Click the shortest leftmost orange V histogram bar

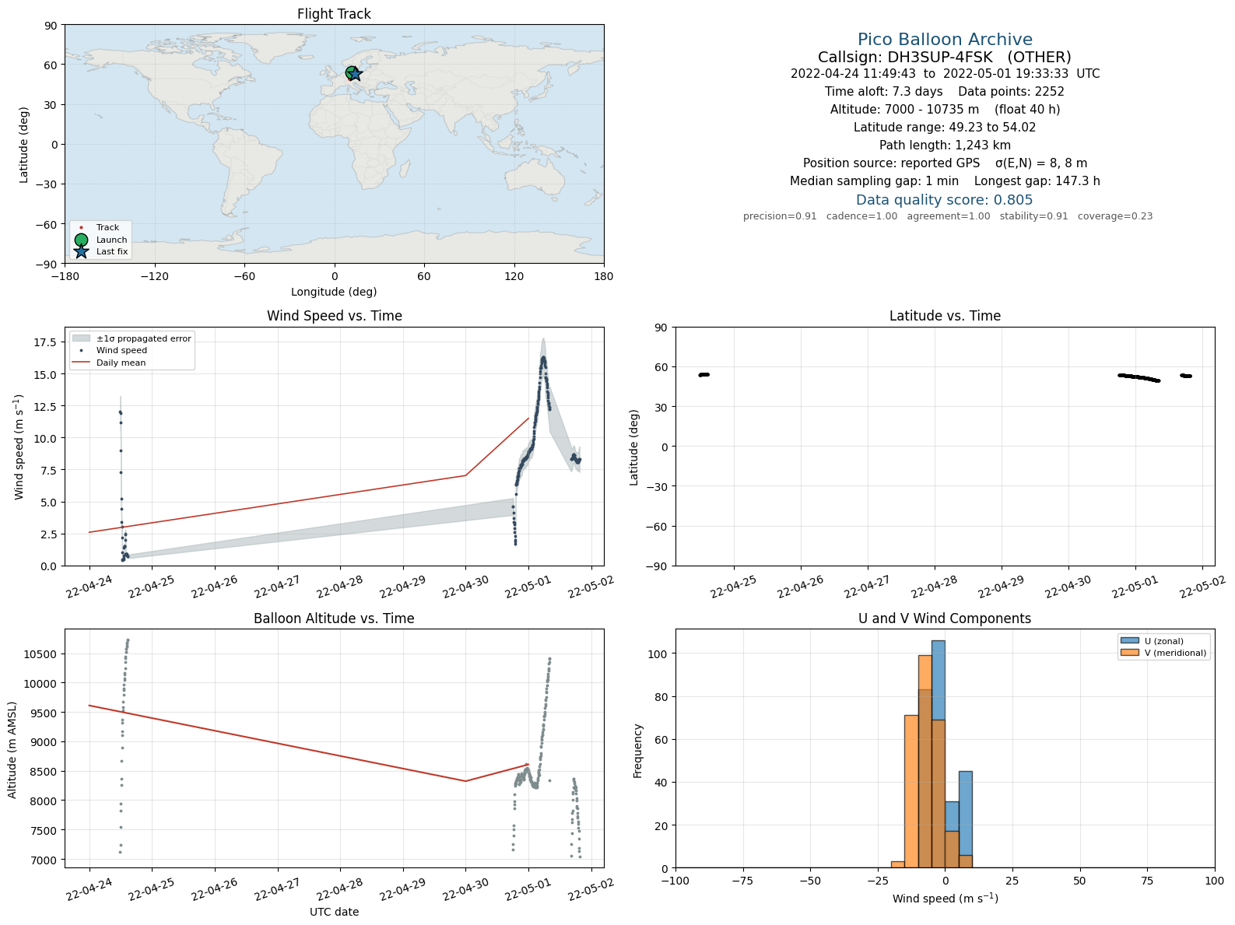click(x=898, y=864)
